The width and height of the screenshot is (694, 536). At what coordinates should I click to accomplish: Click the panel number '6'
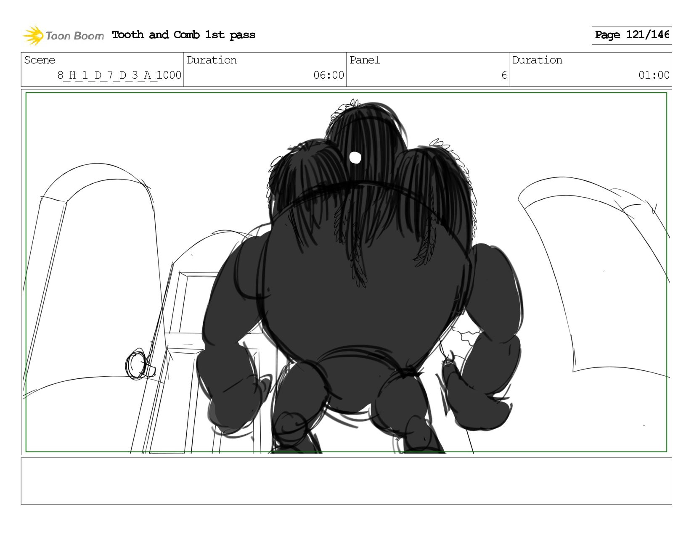coord(504,75)
